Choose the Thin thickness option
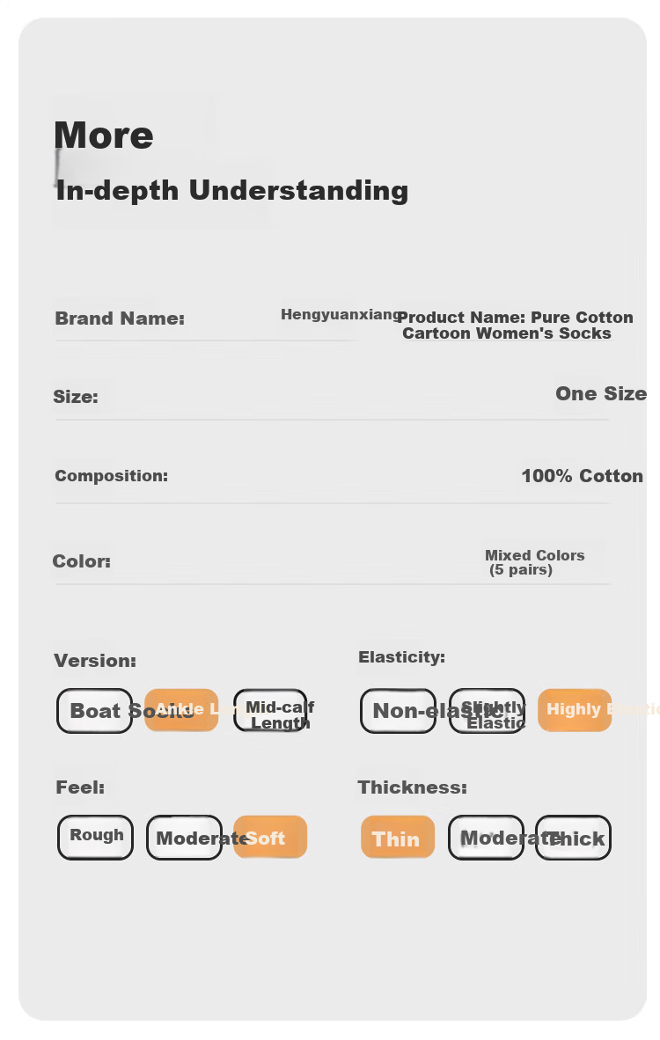The height and width of the screenshot is (1040, 660). [x=398, y=837]
